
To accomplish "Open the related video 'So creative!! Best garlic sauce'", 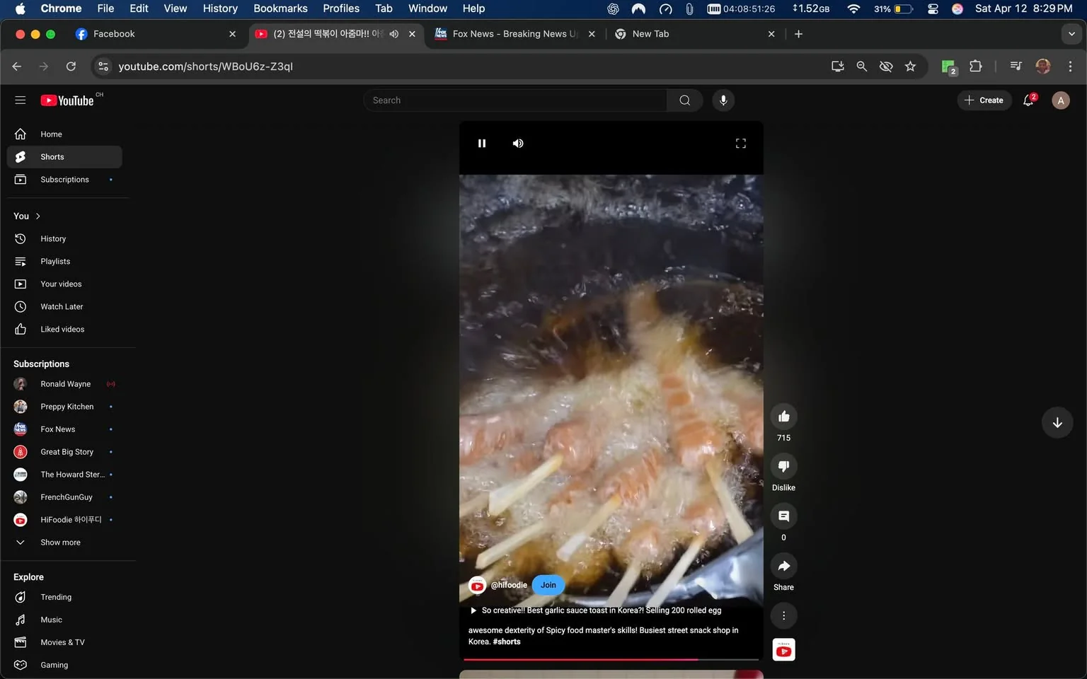I will [x=596, y=610].
